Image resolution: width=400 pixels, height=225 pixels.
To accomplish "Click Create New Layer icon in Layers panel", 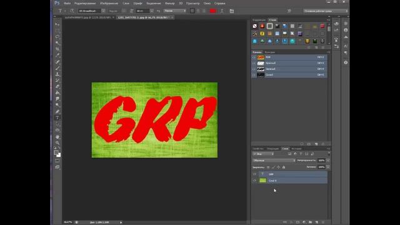I will tap(317, 222).
